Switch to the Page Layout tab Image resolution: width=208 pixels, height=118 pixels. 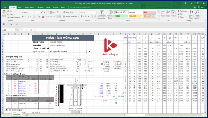coord(29,7)
